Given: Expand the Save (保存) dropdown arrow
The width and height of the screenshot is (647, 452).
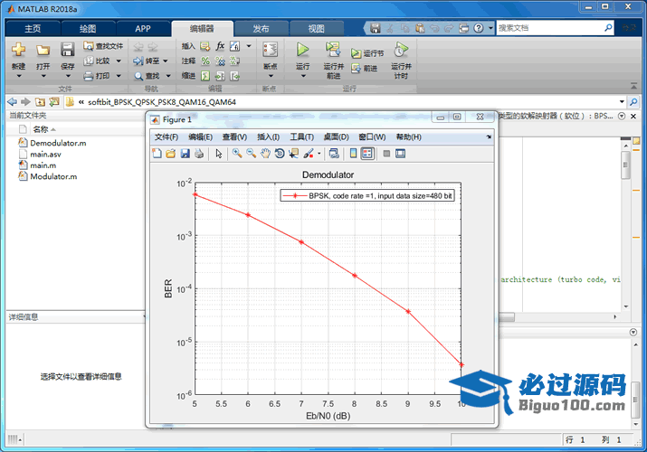Looking at the screenshot, I should click(x=68, y=76).
